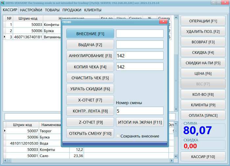Click the product list horizontal scroll left arrow
230x166 pixels.
click(5, 160)
